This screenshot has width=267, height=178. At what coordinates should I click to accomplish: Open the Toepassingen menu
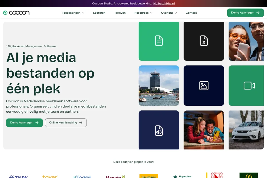73,13
